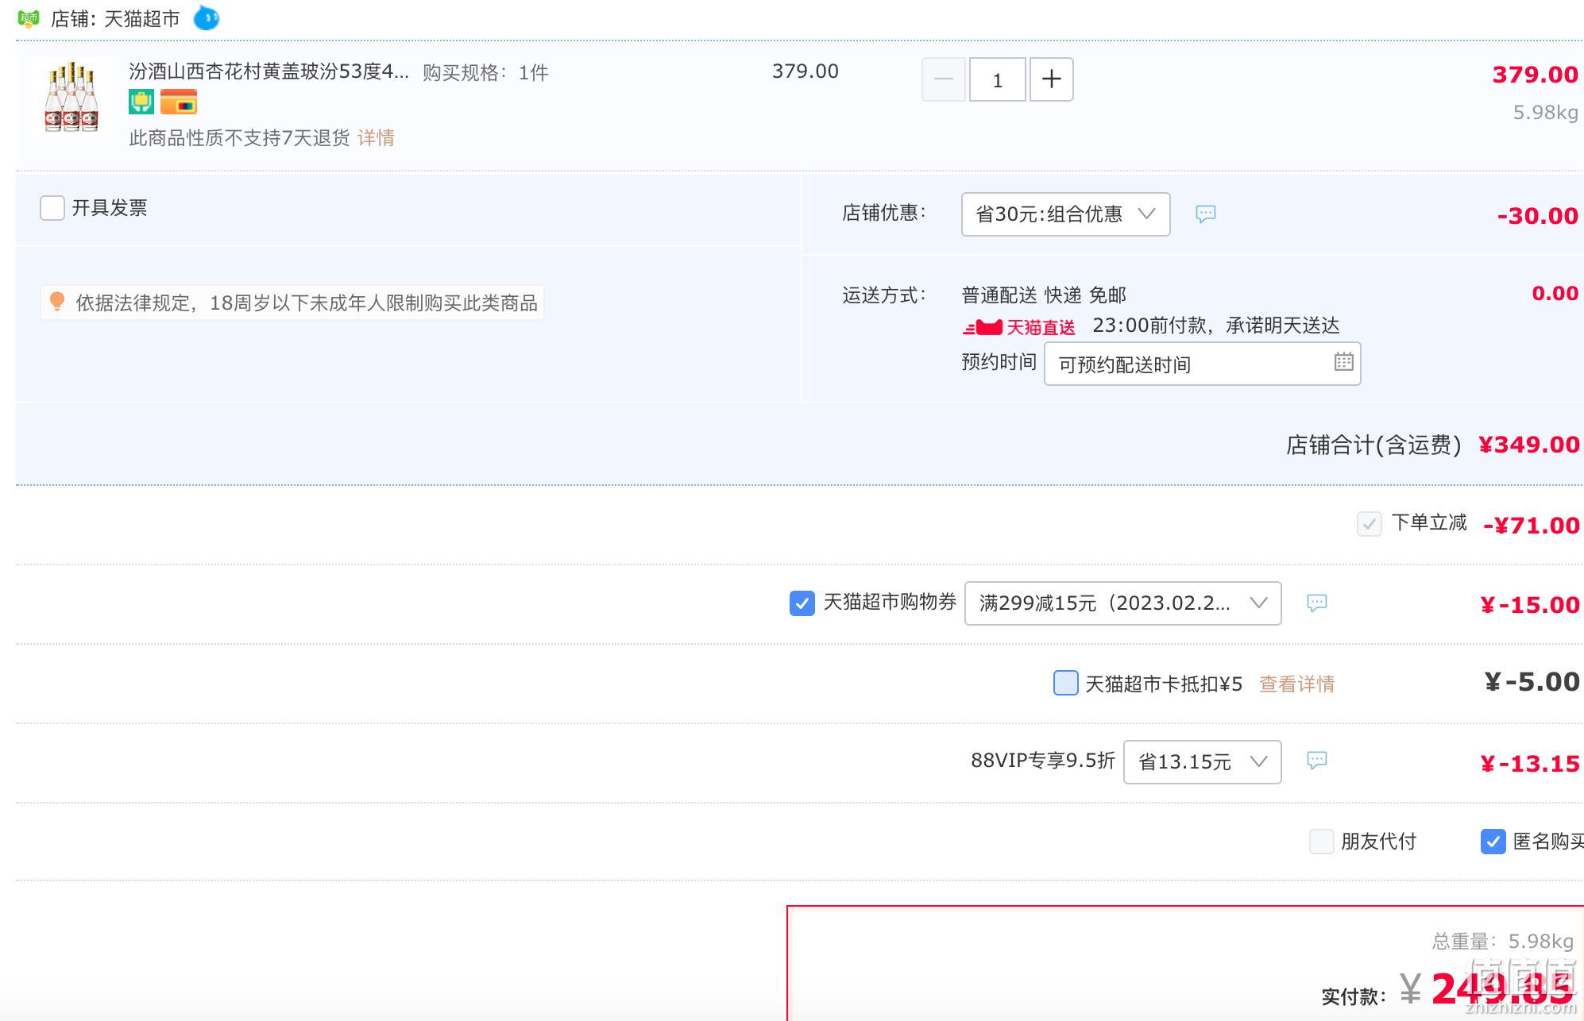1584x1021 pixels.
Task: Click the 普通配送 快递 免邮 shipping text
Action: tap(1044, 295)
